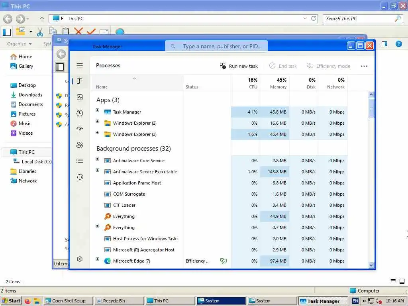Viewport: 408px width, 306px height.
Task: Expand second Windows Explorer (2) row with 45.4 MB
Action: [97, 133]
